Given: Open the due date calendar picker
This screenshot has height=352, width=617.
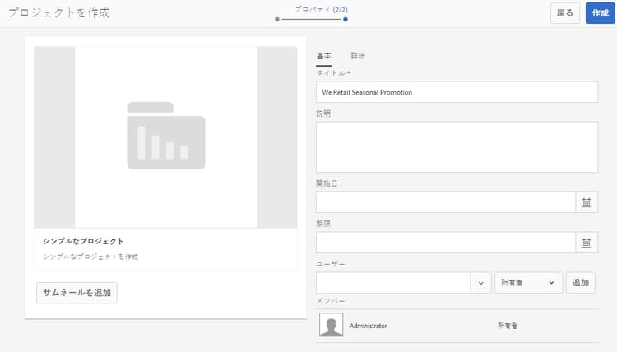Looking at the screenshot, I should [x=587, y=243].
